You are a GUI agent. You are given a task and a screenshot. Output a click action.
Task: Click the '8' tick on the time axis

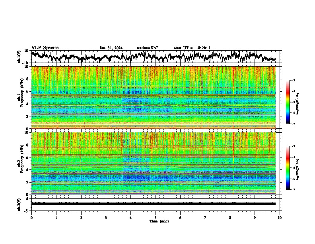pyautogui.click(x=230, y=218)
